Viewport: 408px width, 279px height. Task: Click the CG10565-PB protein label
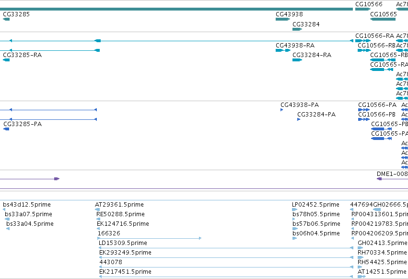coord(389,124)
